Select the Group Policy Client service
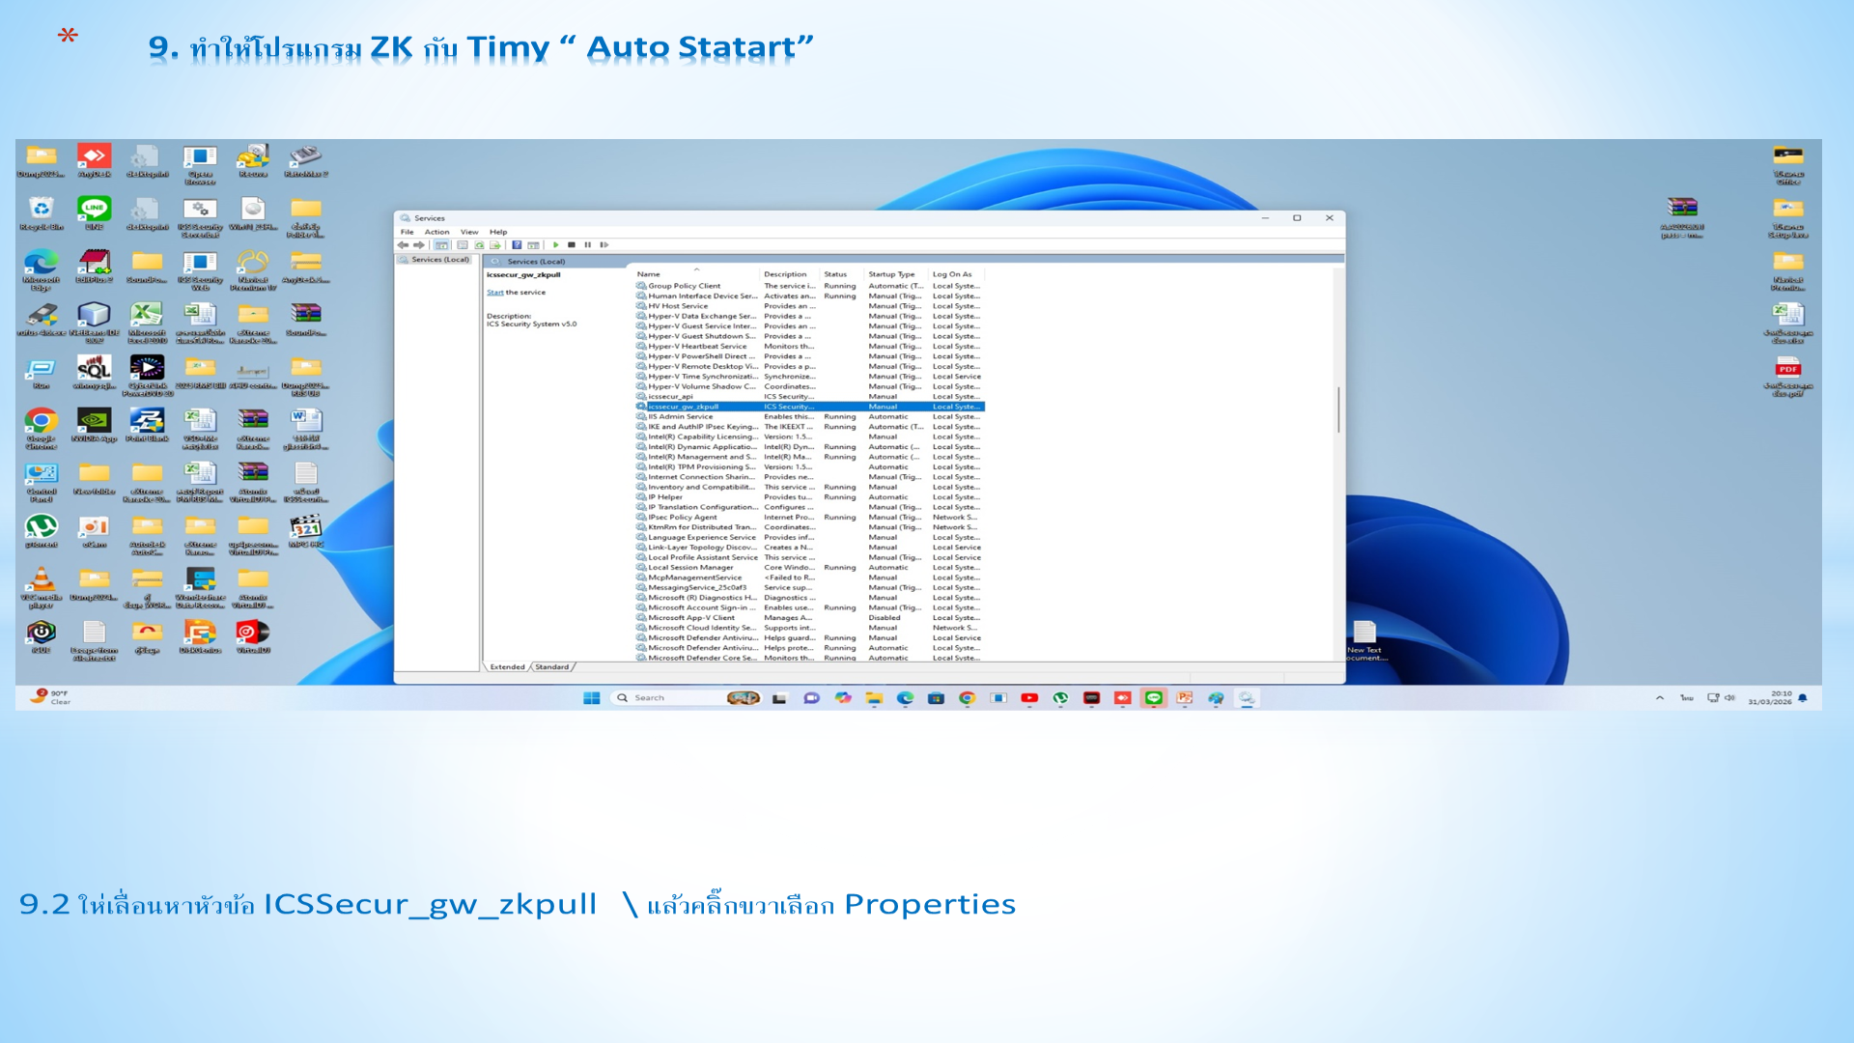The height and width of the screenshot is (1043, 1854). pyautogui.click(x=809, y=286)
